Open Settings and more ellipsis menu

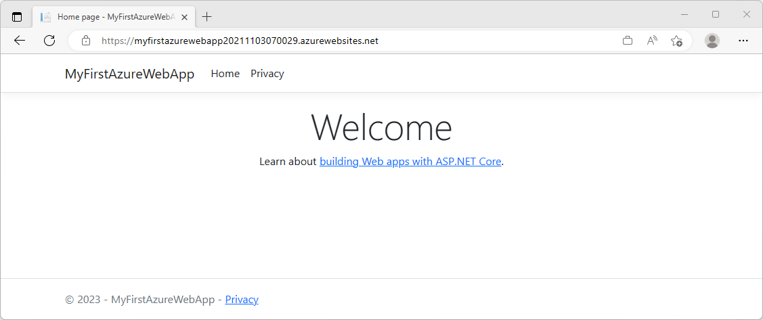[743, 41]
